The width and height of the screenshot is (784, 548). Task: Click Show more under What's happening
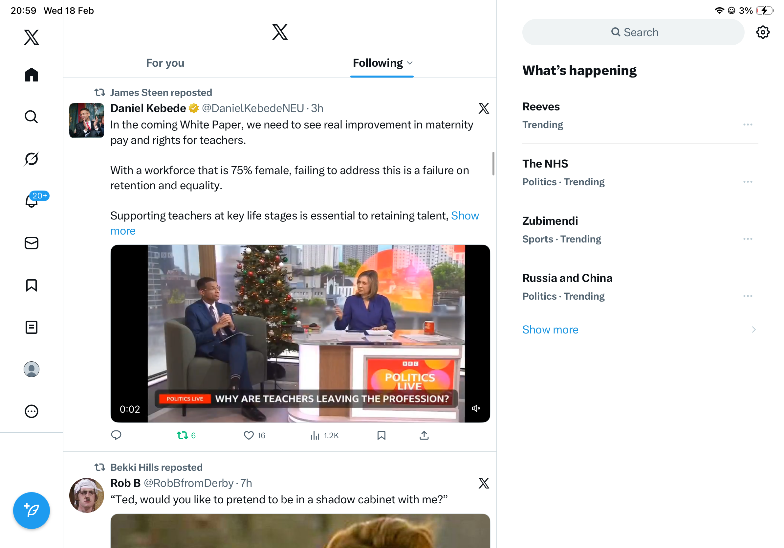tap(550, 330)
